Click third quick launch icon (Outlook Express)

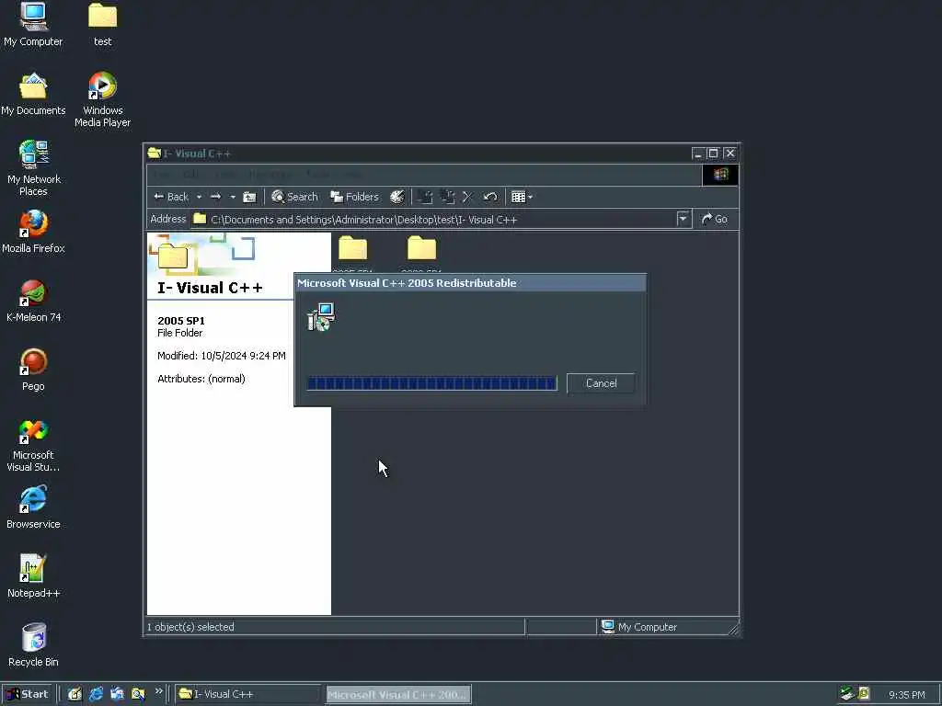pos(117,694)
